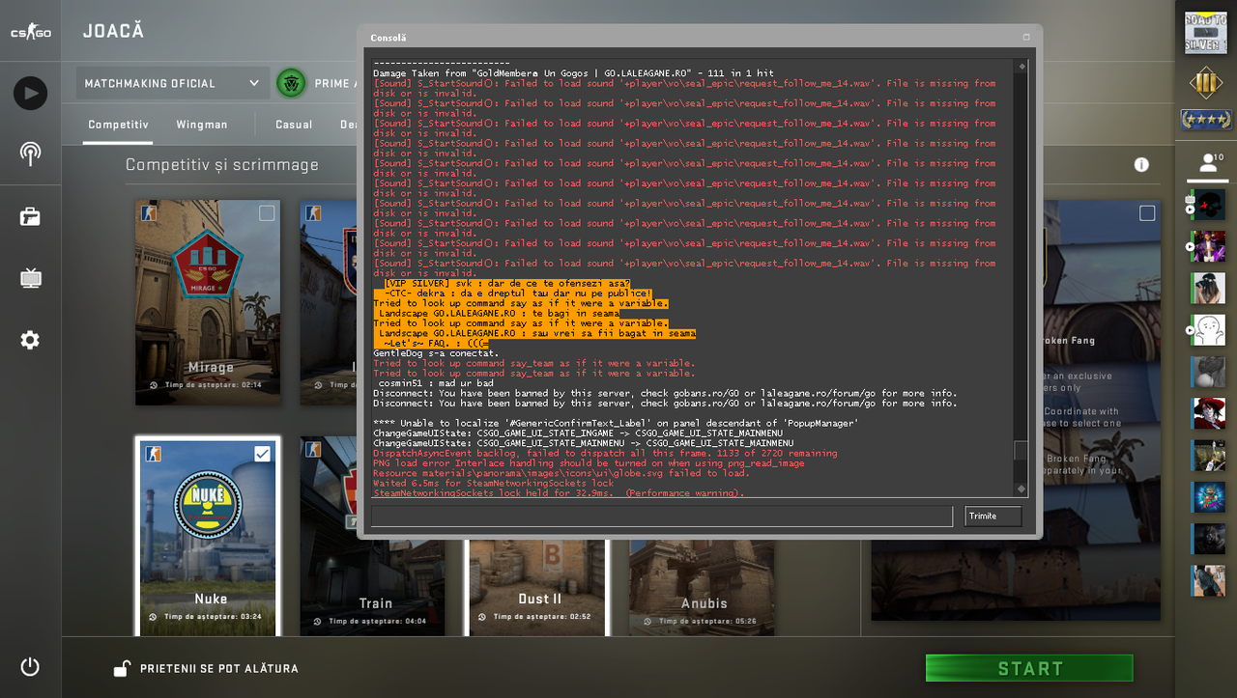Select the Dust II map card
This screenshot has height=698, width=1237.
coord(538,587)
